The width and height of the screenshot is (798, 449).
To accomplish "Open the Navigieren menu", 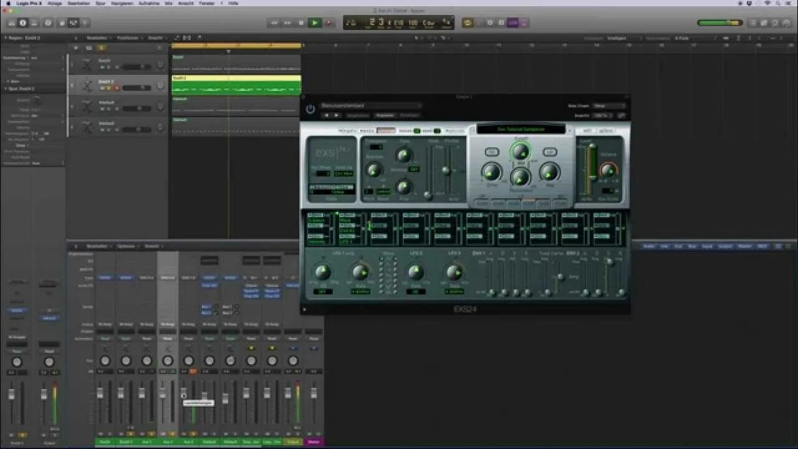I will [x=122, y=3].
